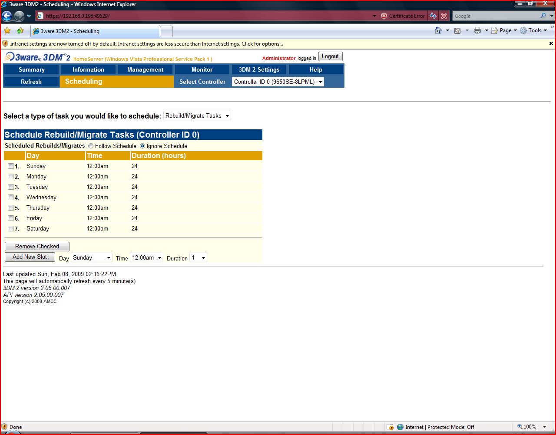Screen dimensions: 556x435
Task: Click the status bar Done shield icon
Action: click(5, 427)
